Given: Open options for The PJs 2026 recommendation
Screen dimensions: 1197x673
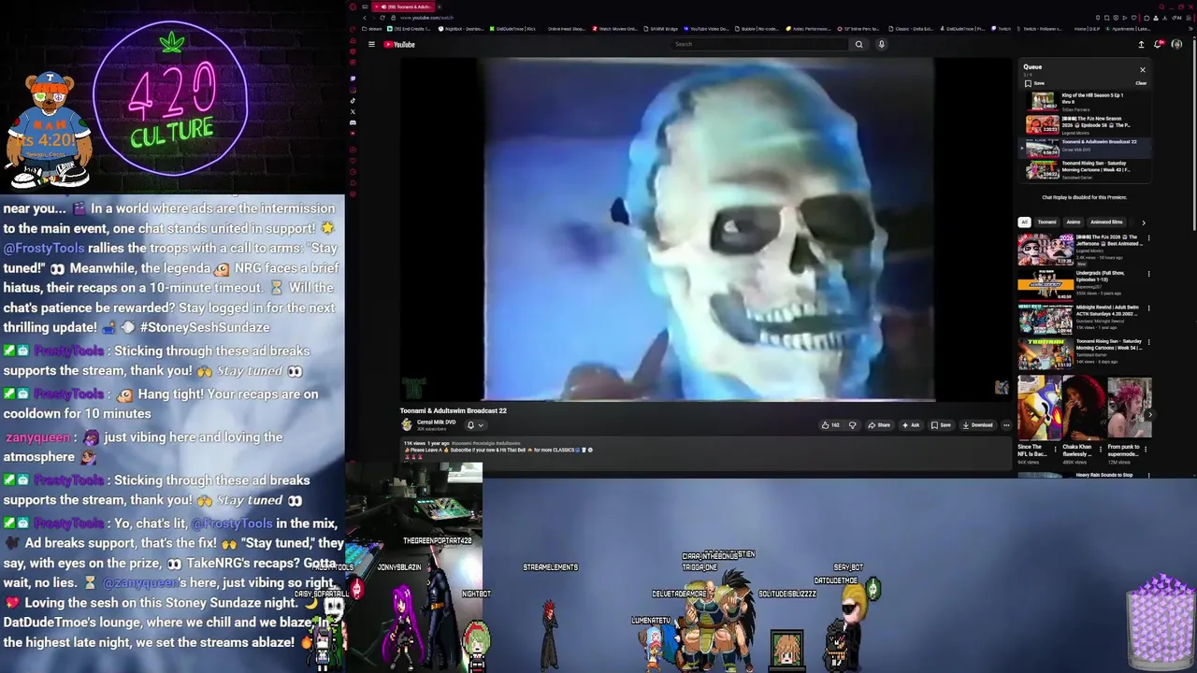Looking at the screenshot, I should [1148, 238].
